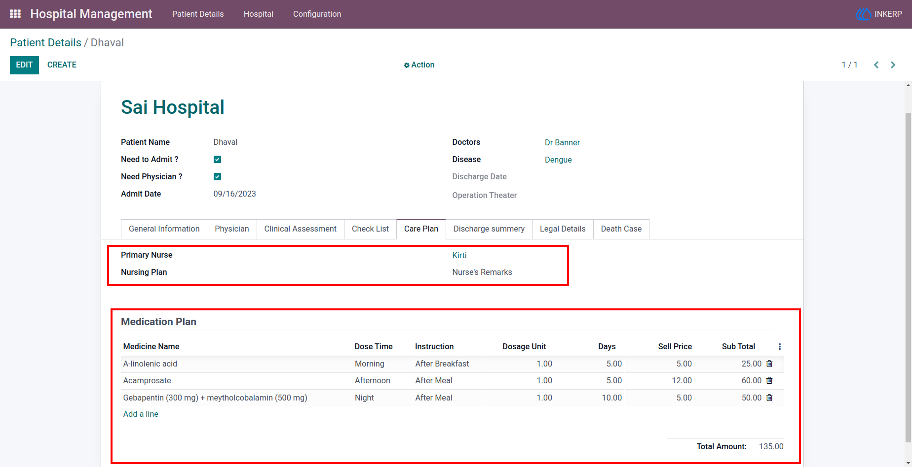This screenshot has height=467, width=912.
Task: Open the Dengue disease link
Action: pyautogui.click(x=558, y=160)
